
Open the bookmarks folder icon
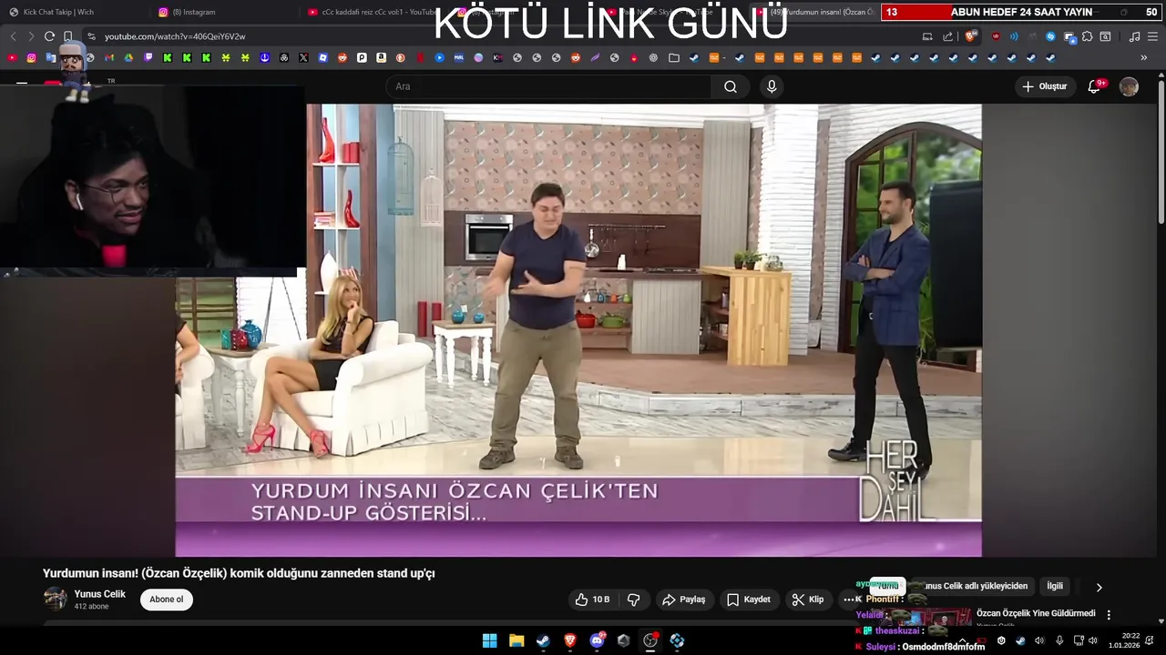[673, 57]
